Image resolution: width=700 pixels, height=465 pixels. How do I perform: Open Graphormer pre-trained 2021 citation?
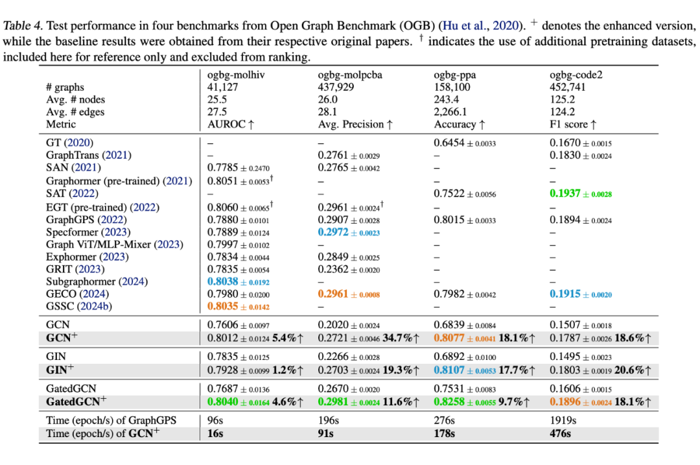point(177,181)
